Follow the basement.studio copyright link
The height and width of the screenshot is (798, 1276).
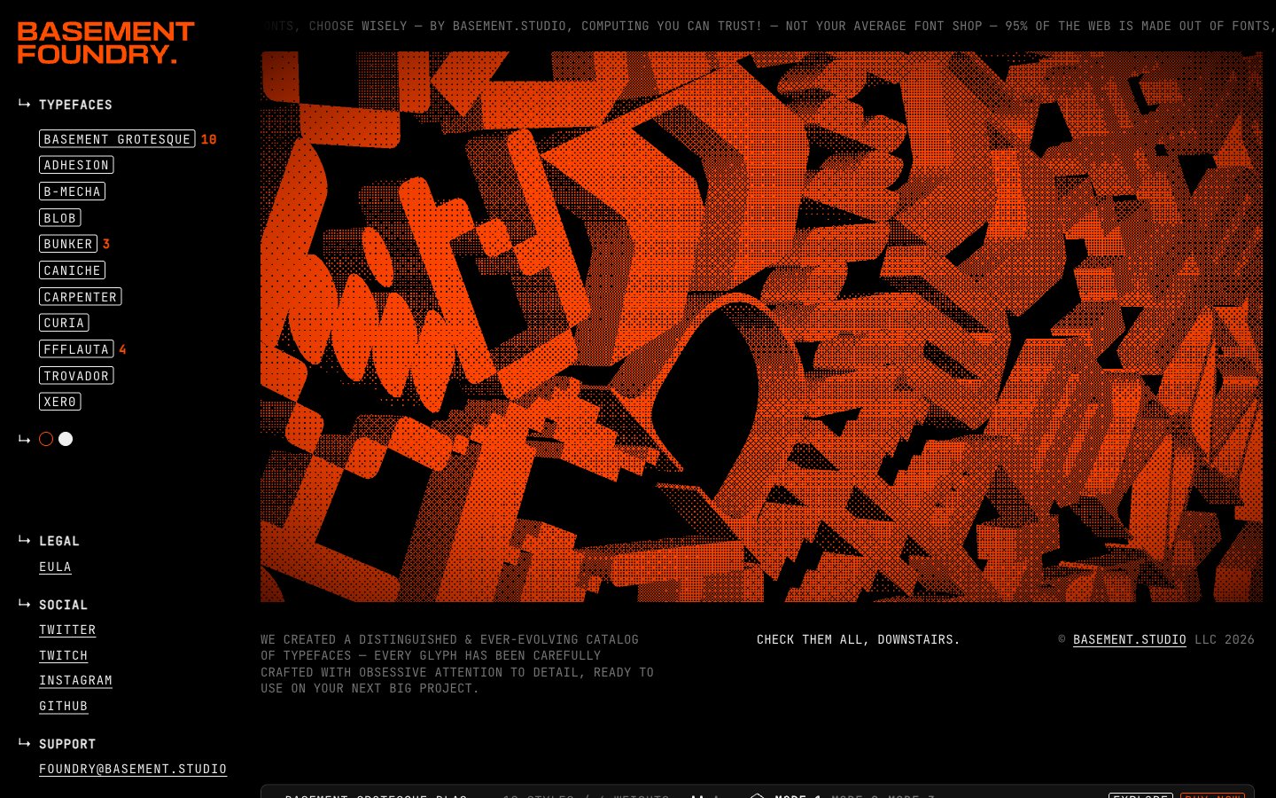pyautogui.click(x=1130, y=639)
